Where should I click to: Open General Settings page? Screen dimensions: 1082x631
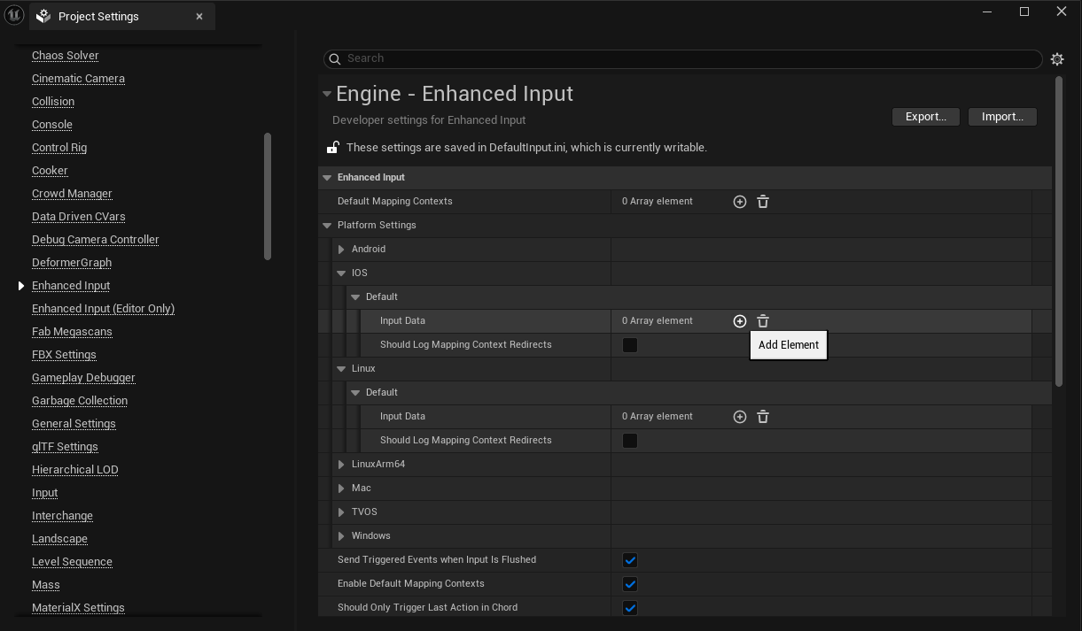74,423
